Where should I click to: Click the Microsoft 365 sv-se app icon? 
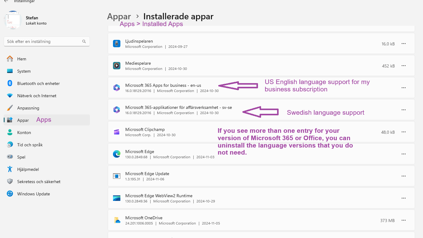pos(117,110)
